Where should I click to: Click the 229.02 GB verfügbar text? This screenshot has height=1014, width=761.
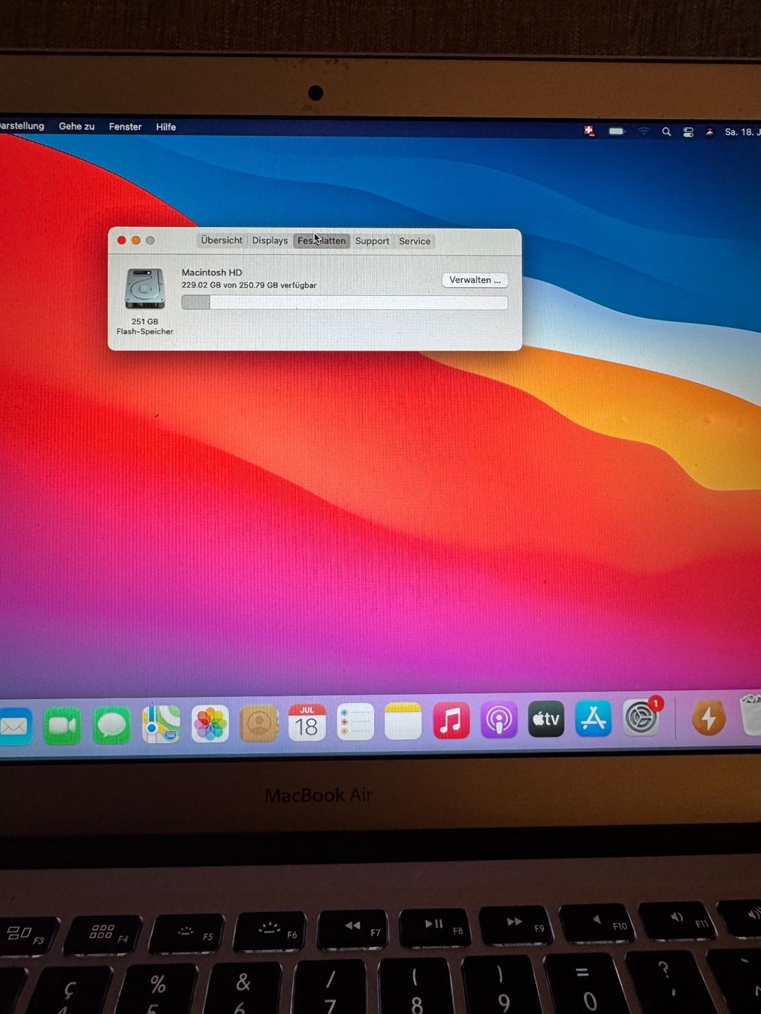click(x=249, y=285)
